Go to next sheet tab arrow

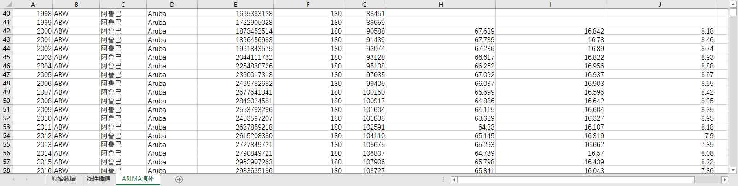(26, 180)
